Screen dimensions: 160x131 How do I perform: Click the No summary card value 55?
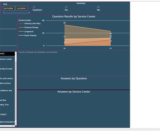pos(66,7)
